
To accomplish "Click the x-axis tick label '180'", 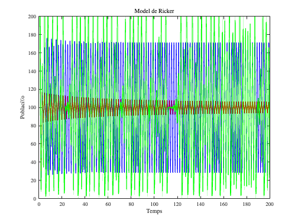I will point(247,204).
